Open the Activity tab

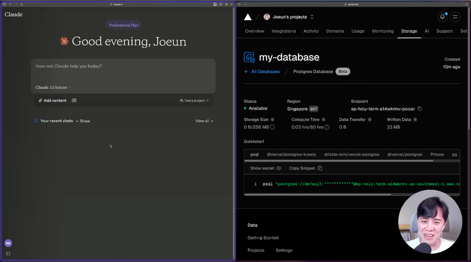(311, 31)
